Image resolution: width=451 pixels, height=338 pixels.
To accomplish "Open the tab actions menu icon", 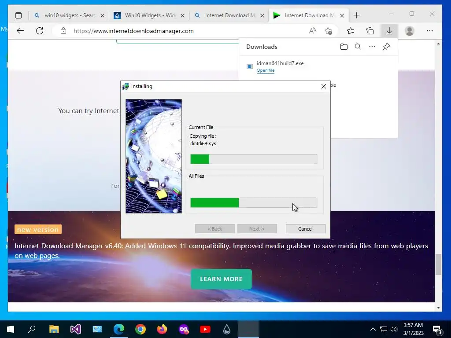I will tap(18, 15).
